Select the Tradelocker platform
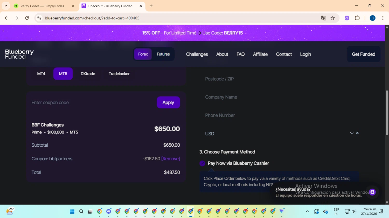This screenshot has height=218, width=389. (x=119, y=74)
